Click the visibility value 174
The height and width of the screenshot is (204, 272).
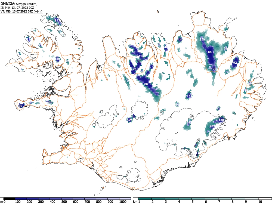(x=189, y=96)
